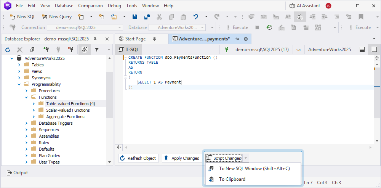The width and height of the screenshot is (381, 188).
Task: Click the first Execute button in toolbar
Action: click(237, 27)
